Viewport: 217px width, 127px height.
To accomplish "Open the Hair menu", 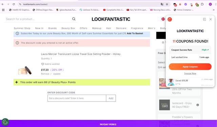I will pyautogui.click(x=108, y=28).
